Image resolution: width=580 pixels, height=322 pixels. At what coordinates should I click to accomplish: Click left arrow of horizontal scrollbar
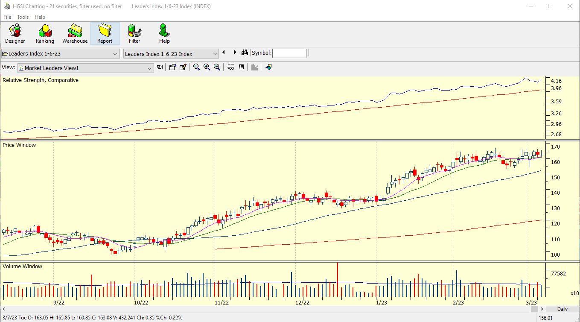3,309
